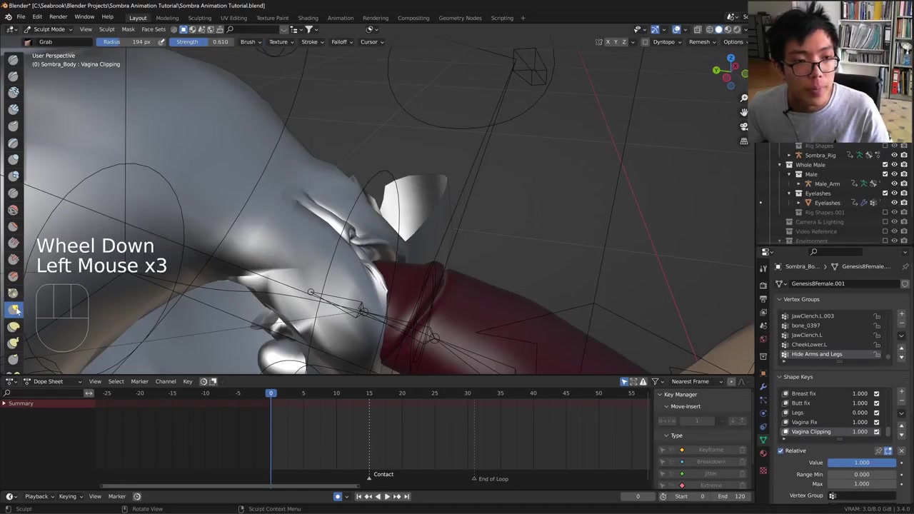Viewport: 914px width, 514px height.
Task: Pin the properties editor context
Action: [905, 266]
